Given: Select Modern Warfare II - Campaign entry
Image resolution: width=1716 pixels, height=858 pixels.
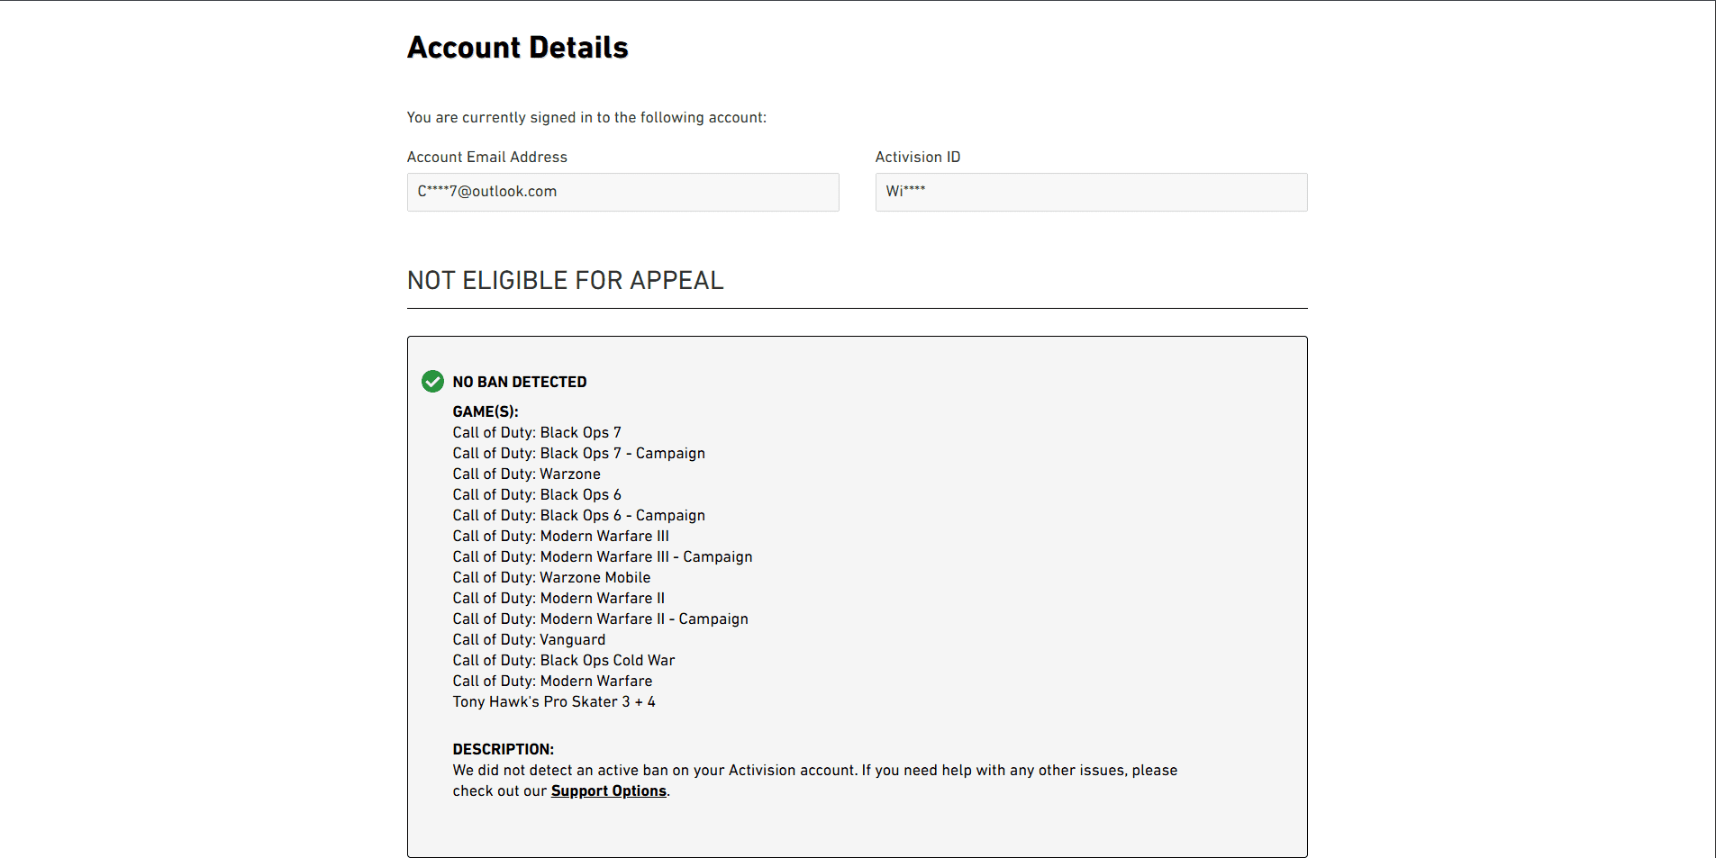Looking at the screenshot, I should pyautogui.click(x=600, y=619).
